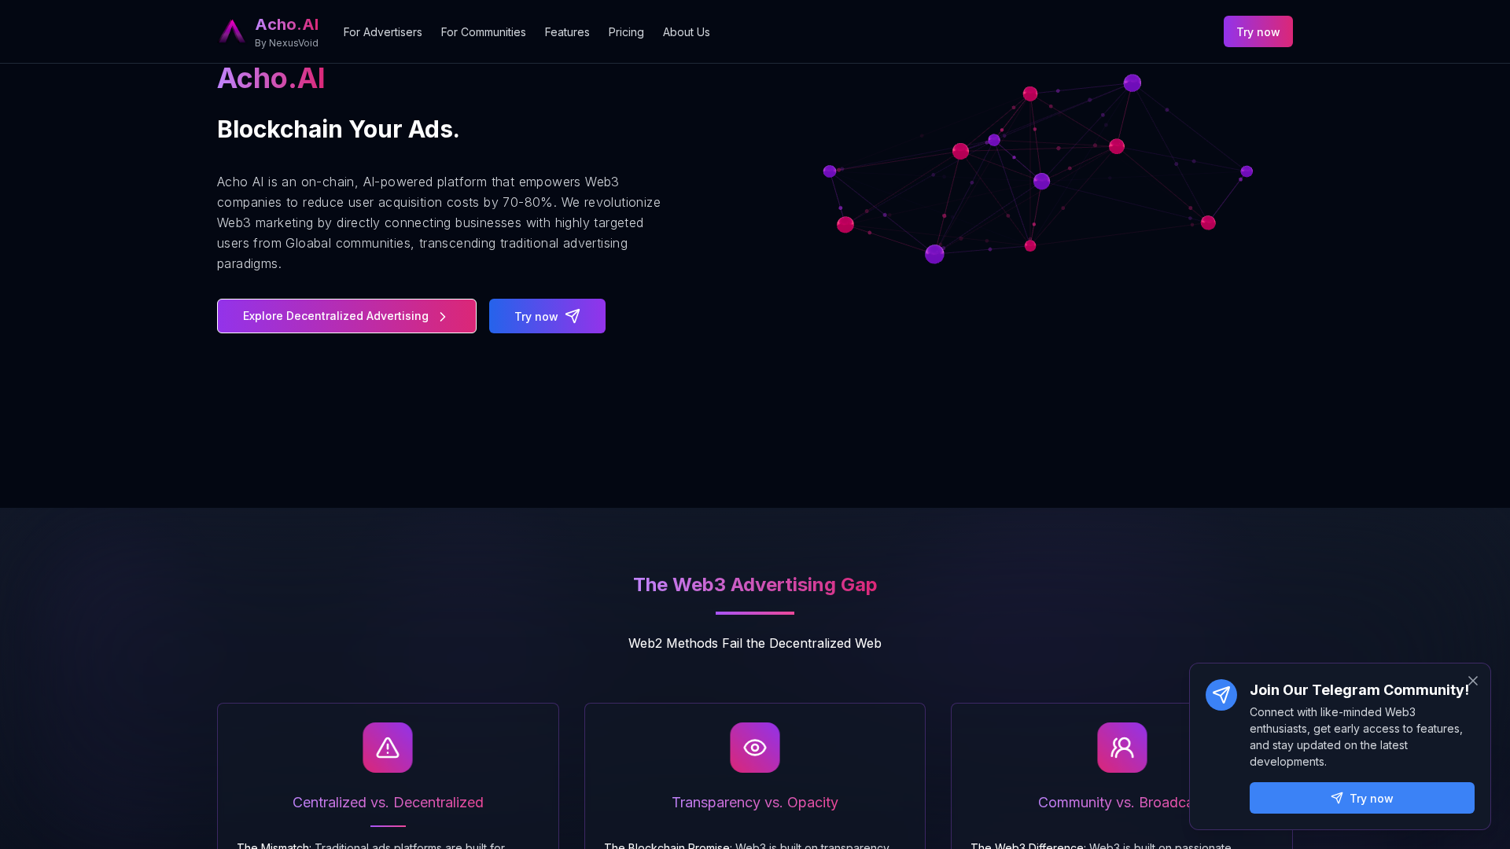Viewport: 1510px width, 849px height.
Task: Go to the Features nav link
Action: click(567, 32)
